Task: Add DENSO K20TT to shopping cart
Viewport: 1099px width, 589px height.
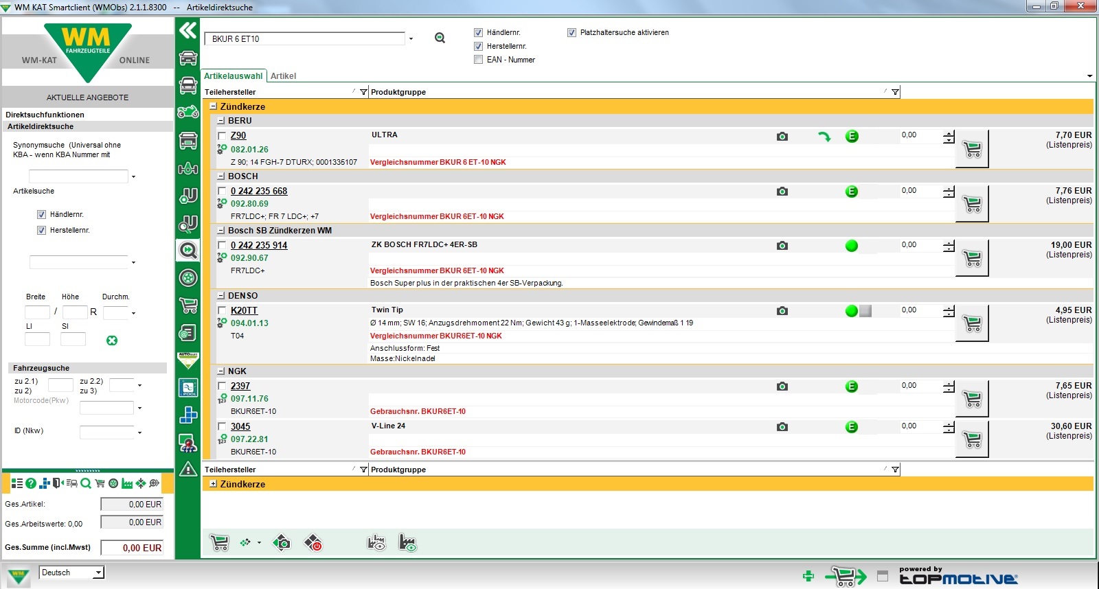Action: 972,323
